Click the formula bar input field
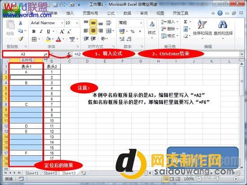Viewport: 247px width, 185px height. point(156,54)
